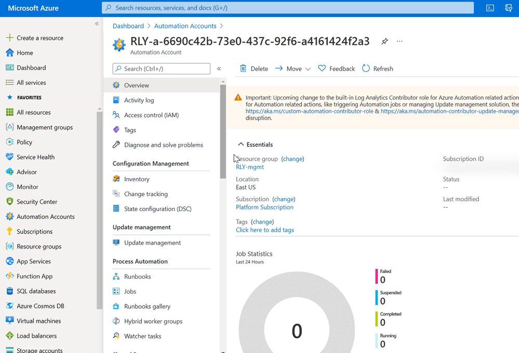Viewport: 519px width, 353px height.
Task: Open the RLY-mgmt resource group link
Action: [x=250, y=167]
